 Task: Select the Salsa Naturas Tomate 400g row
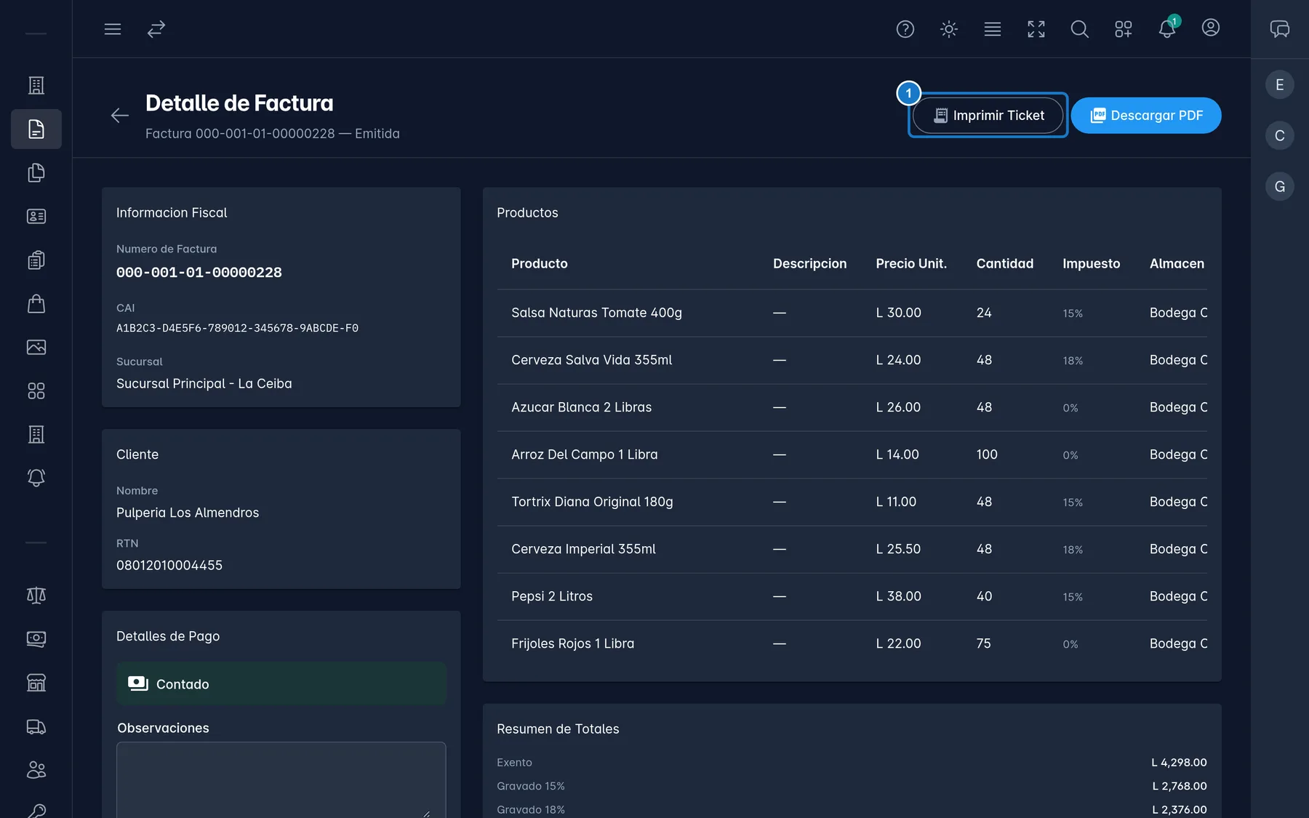click(852, 313)
